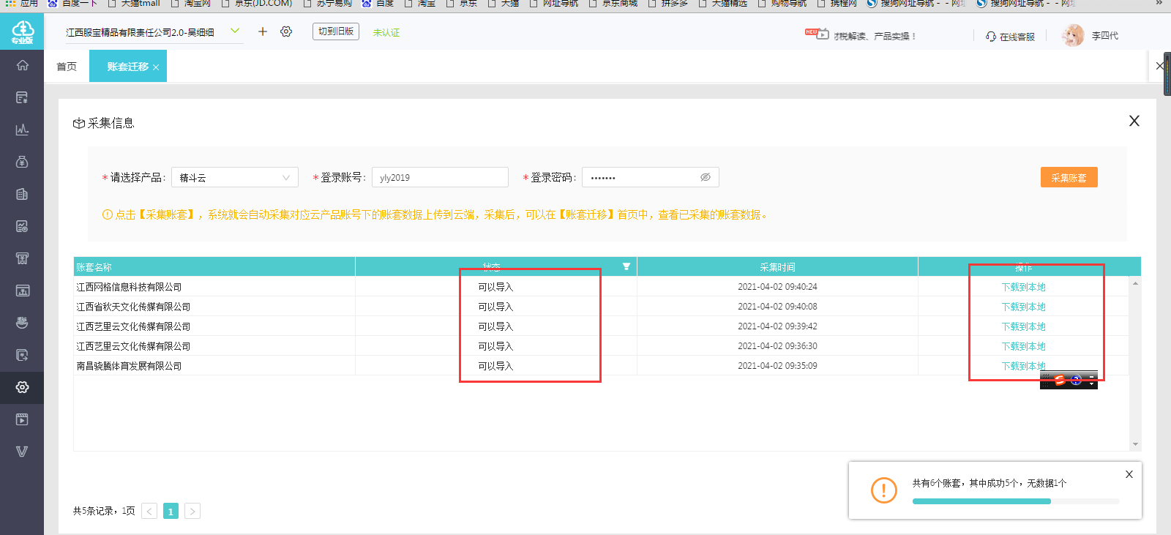1171x535 pixels.
Task: Click the line chart icon in sidebar
Action: 22,130
